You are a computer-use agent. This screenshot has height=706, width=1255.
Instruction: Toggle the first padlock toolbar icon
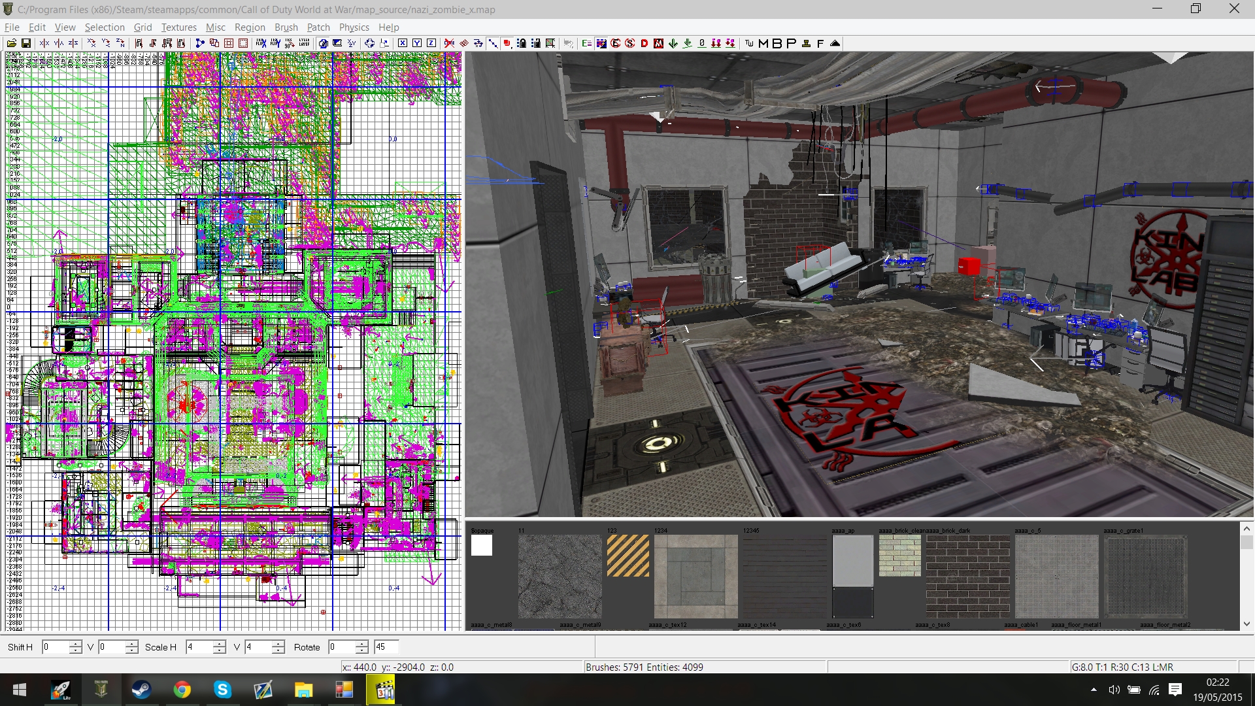click(522, 43)
